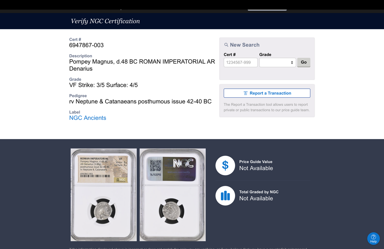Enlarge the reverse slab photo
The height and width of the screenshot is (249, 384).
(x=172, y=195)
